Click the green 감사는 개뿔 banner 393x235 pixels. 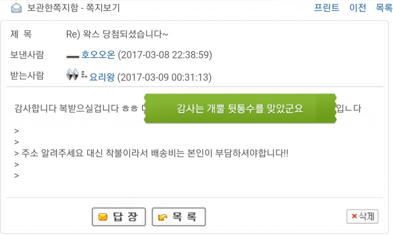[x=240, y=108]
